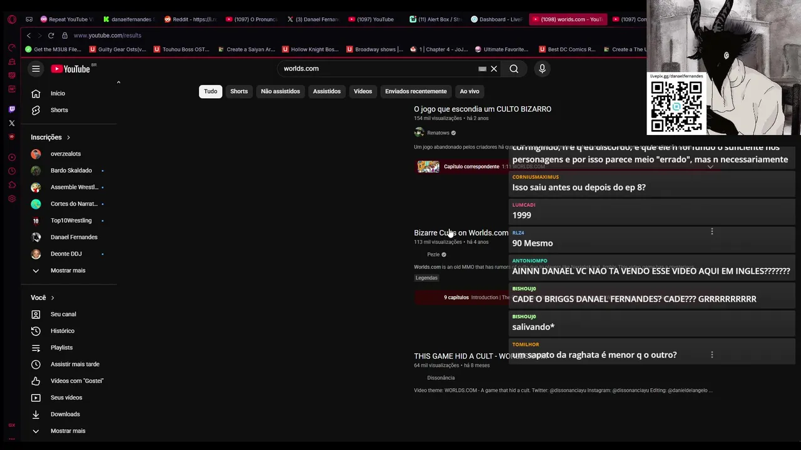
Task: Expand Capítulo correspondente chevron on first result
Action: point(710,167)
